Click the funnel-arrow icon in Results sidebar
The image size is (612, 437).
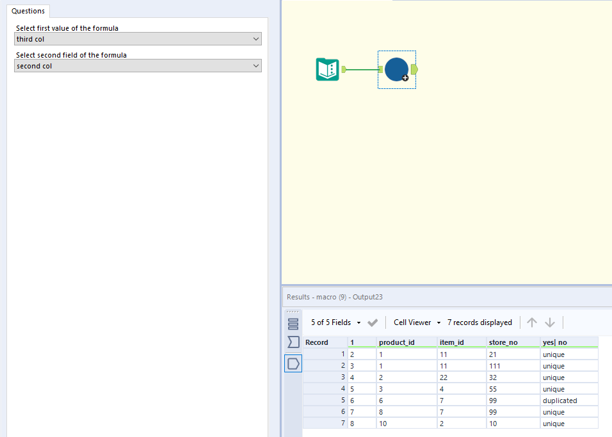pyautogui.click(x=293, y=342)
